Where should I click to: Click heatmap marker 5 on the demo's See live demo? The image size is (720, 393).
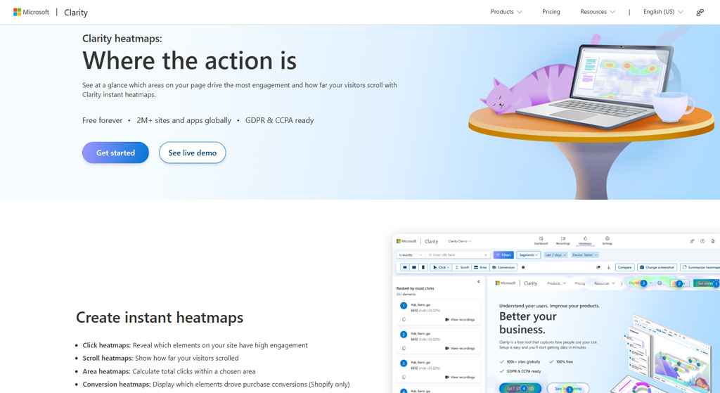(570, 389)
